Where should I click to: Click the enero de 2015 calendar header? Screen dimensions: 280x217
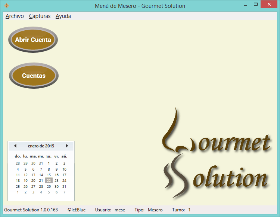click(x=41, y=146)
